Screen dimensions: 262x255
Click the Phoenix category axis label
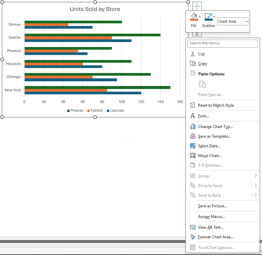coord(14,51)
